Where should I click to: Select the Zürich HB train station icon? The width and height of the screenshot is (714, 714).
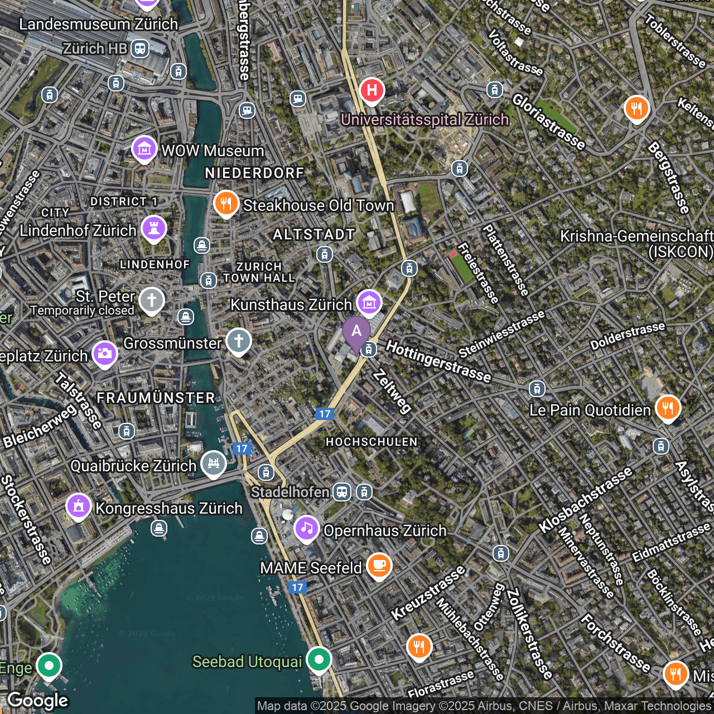point(140,49)
